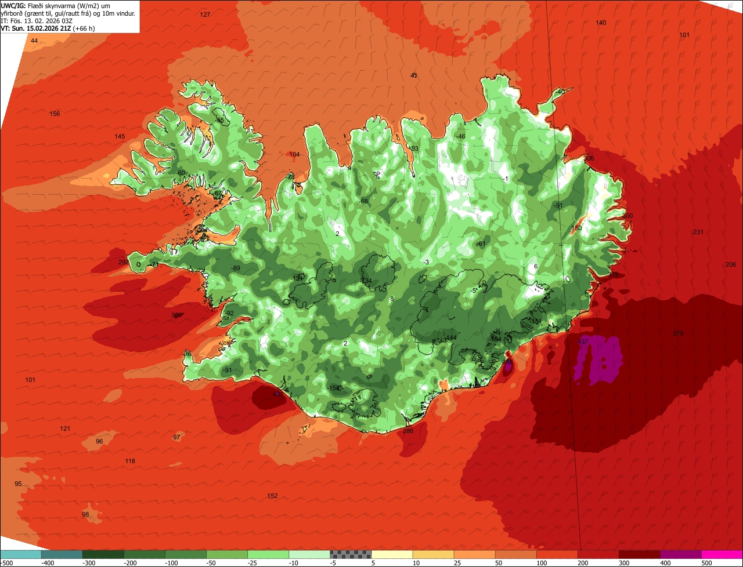Image resolution: width=743 pixels, height=567 pixels.
Task: Click the orange legend swatch between 25 and 50
Action: point(474,554)
